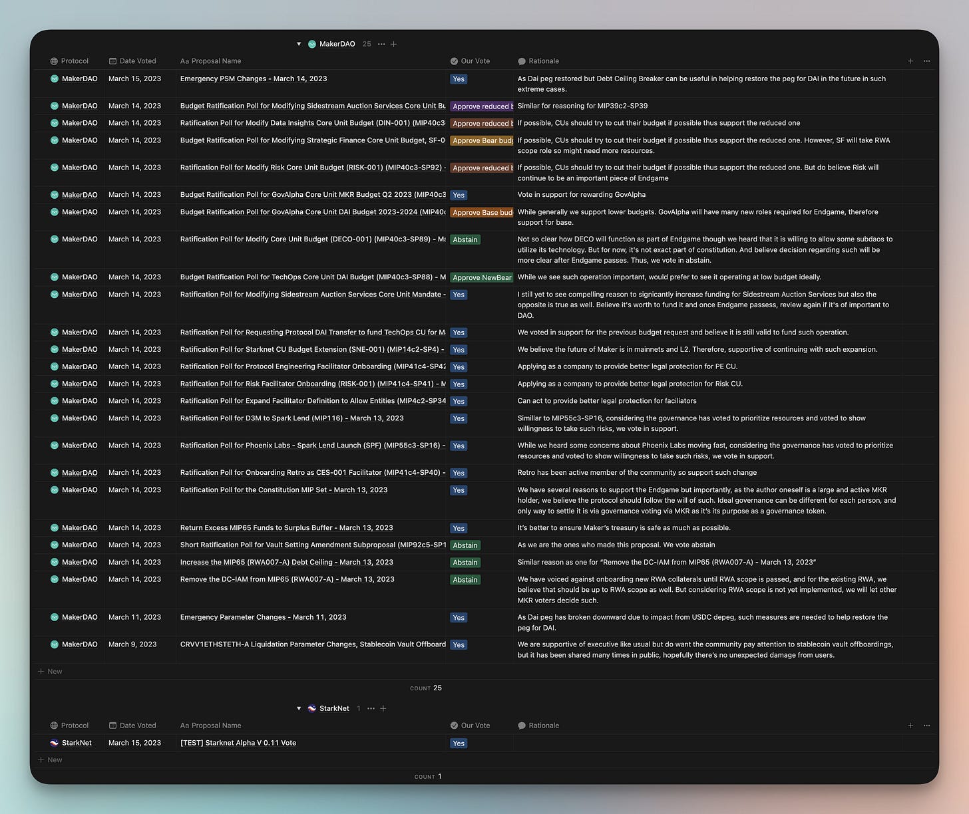Click rationale 'Similar for reasoning for MIP39c2-SP39'
This screenshot has height=814, width=969.
[x=582, y=106]
